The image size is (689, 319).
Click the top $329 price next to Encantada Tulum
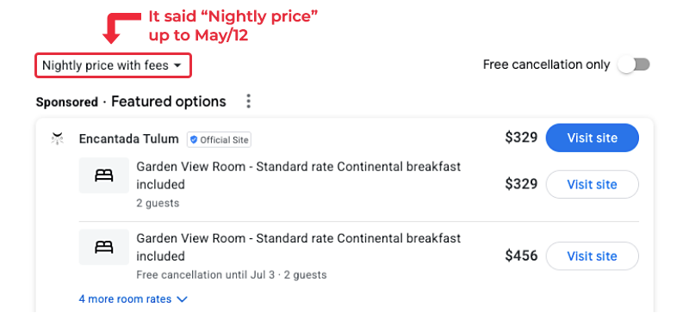(521, 138)
